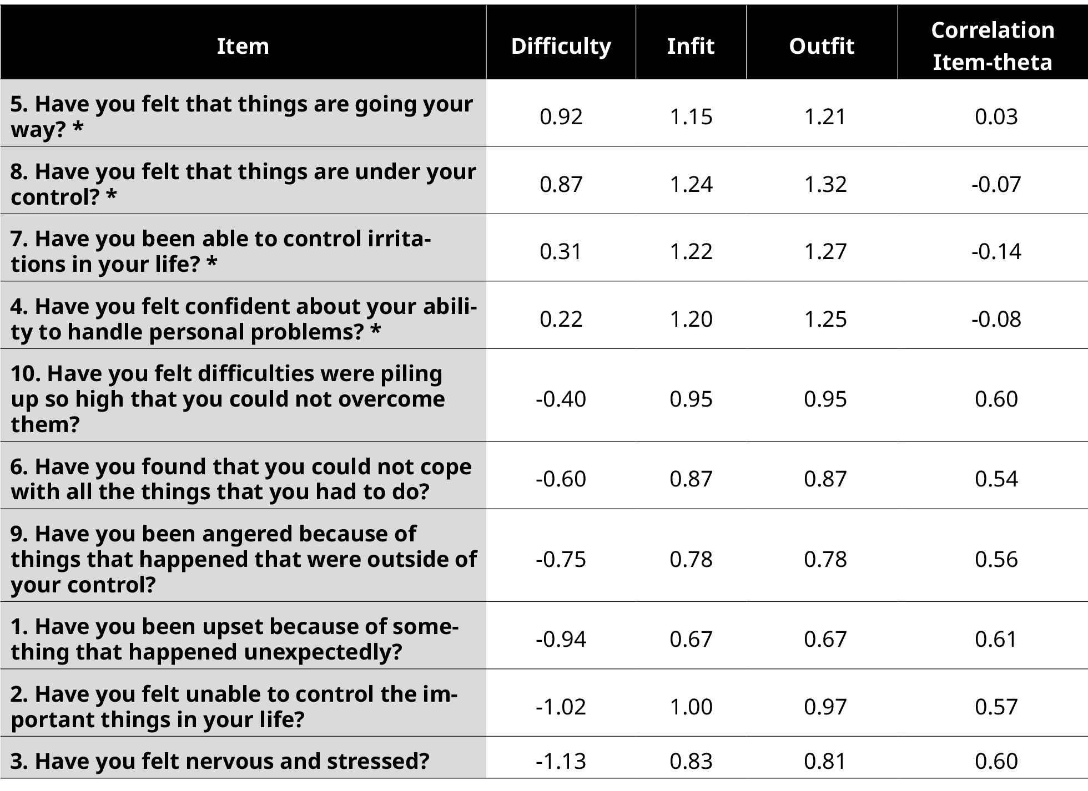This screenshot has width=1088, height=791.
Task: Select item 4 confident handling personal problems
Action: (x=544, y=315)
